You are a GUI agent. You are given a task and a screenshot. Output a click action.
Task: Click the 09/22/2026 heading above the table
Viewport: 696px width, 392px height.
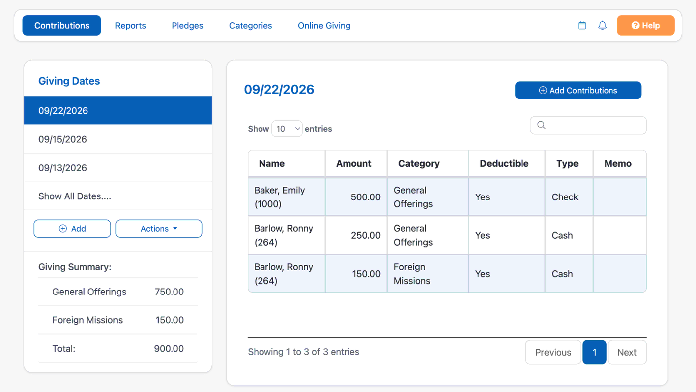pos(279,90)
